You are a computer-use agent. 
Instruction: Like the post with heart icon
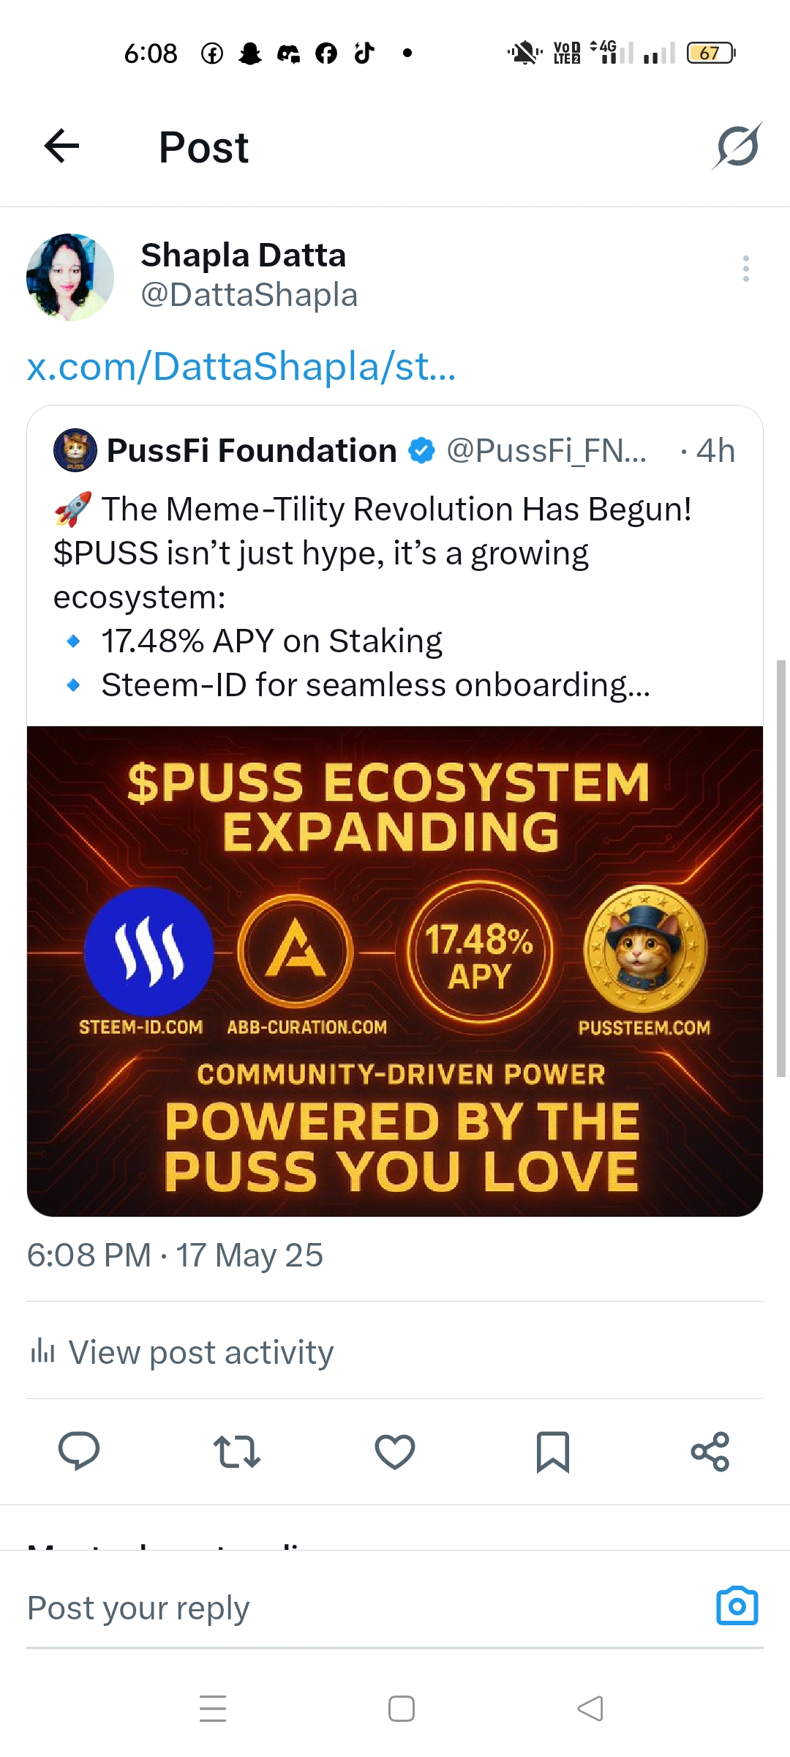tap(395, 1452)
